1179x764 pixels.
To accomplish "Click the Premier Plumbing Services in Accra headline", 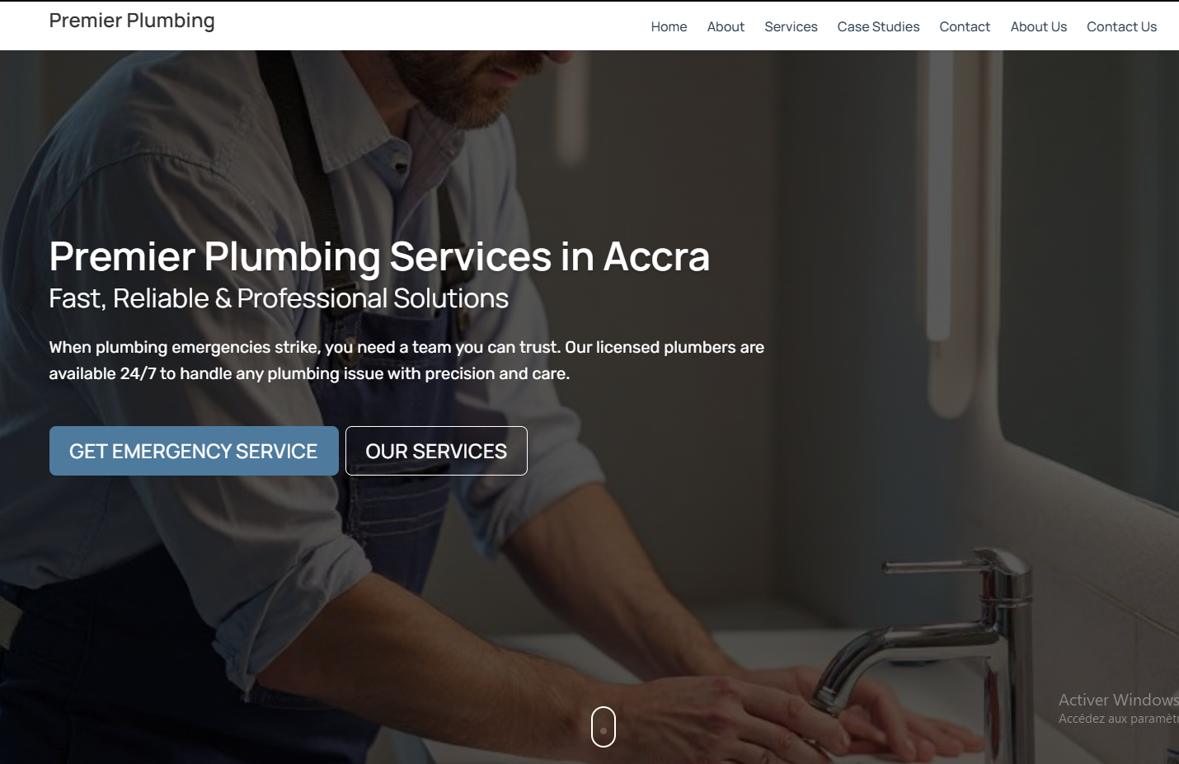I will tap(379, 256).
